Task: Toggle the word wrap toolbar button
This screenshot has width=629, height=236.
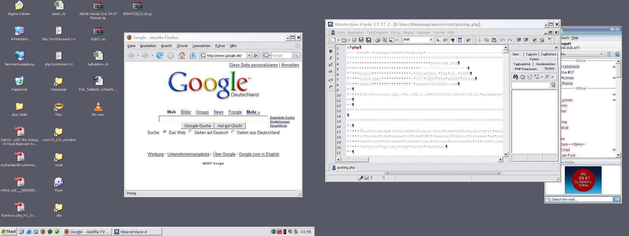Action: [x=445, y=40]
